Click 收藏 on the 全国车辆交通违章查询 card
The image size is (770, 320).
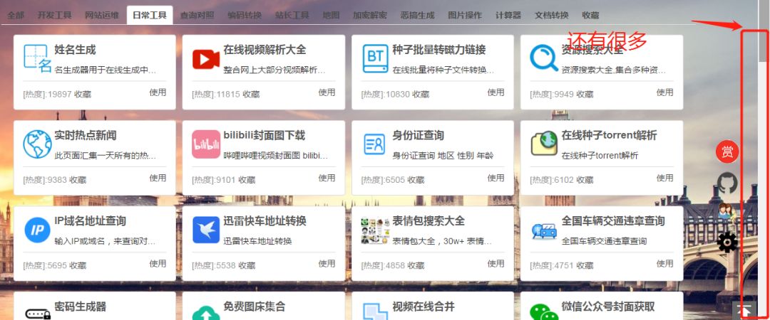(585, 266)
